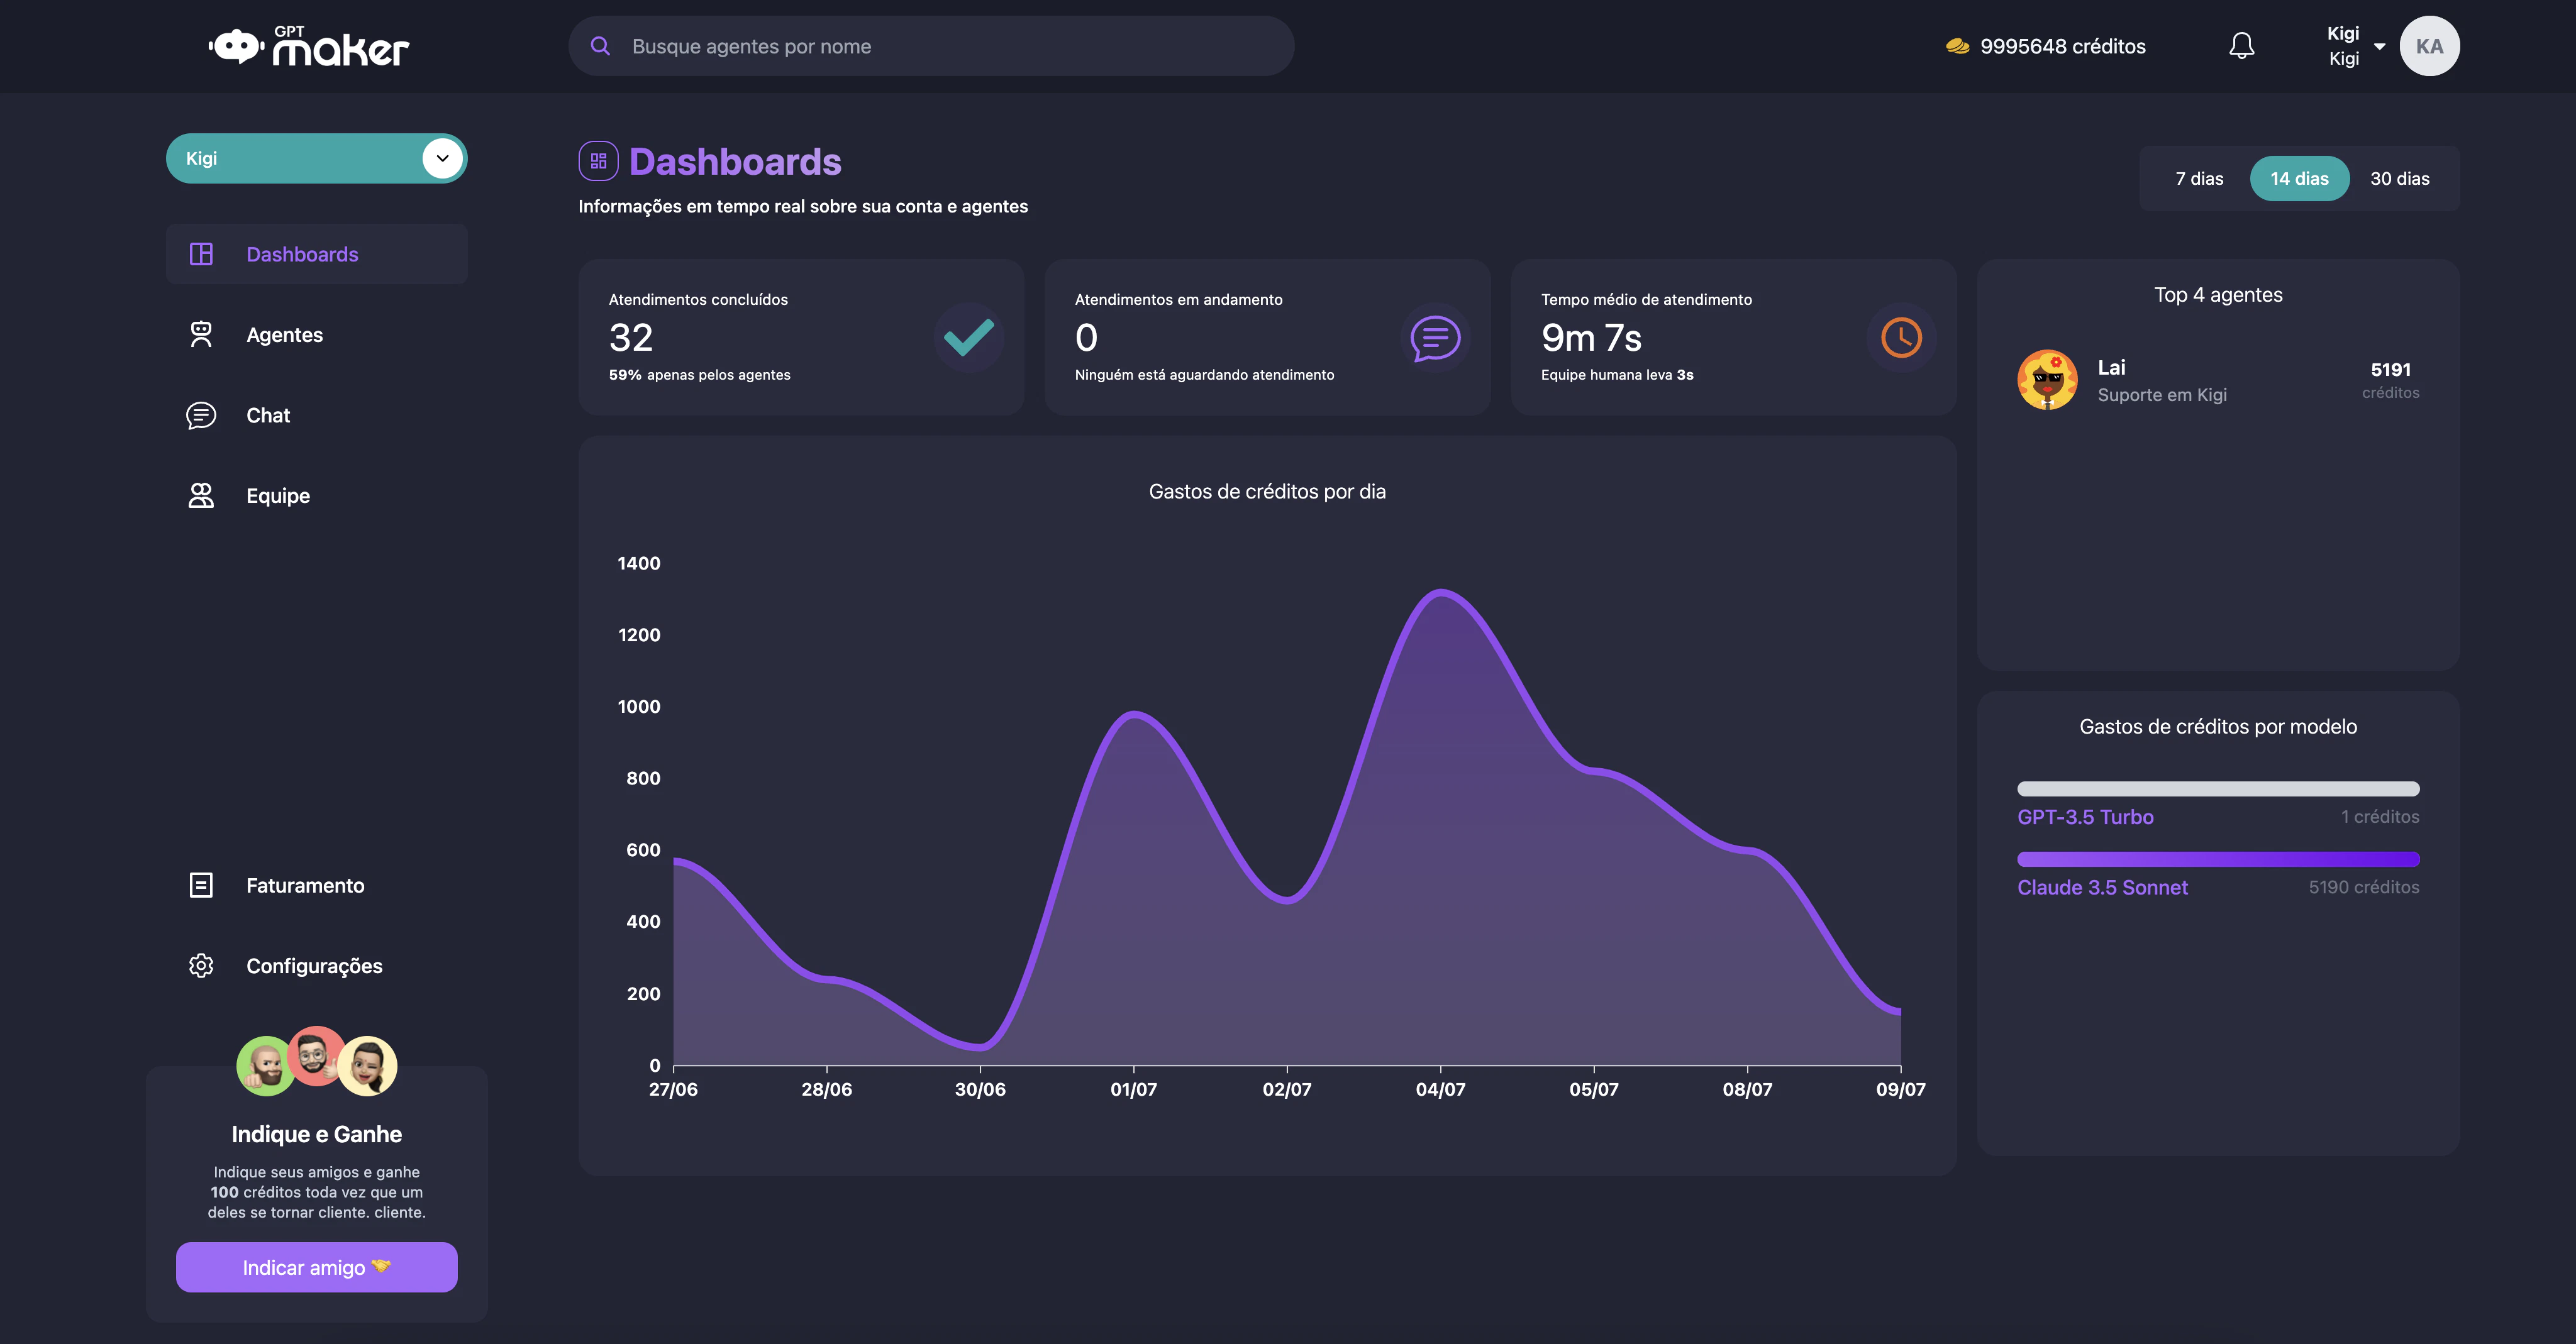Image resolution: width=2576 pixels, height=1344 pixels.
Task: Open the Kigi user account dropdown arrow
Action: click(2380, 46)
